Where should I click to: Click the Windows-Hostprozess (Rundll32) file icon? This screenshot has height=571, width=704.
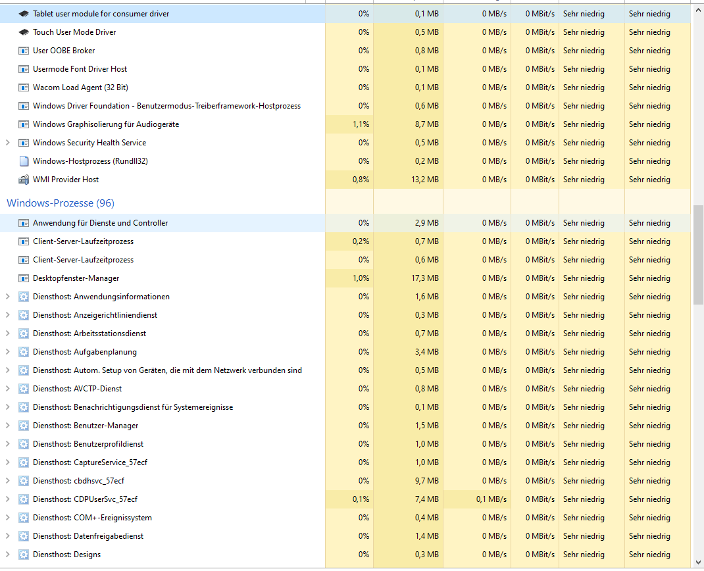(23, 161)
